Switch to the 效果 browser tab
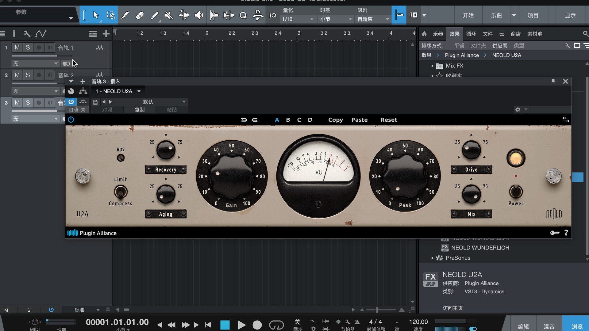 454,34
